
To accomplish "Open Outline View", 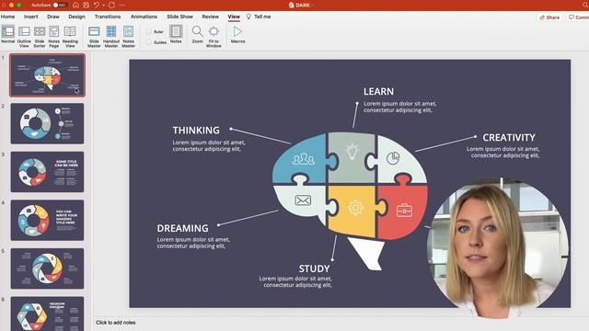I will 24,36.
